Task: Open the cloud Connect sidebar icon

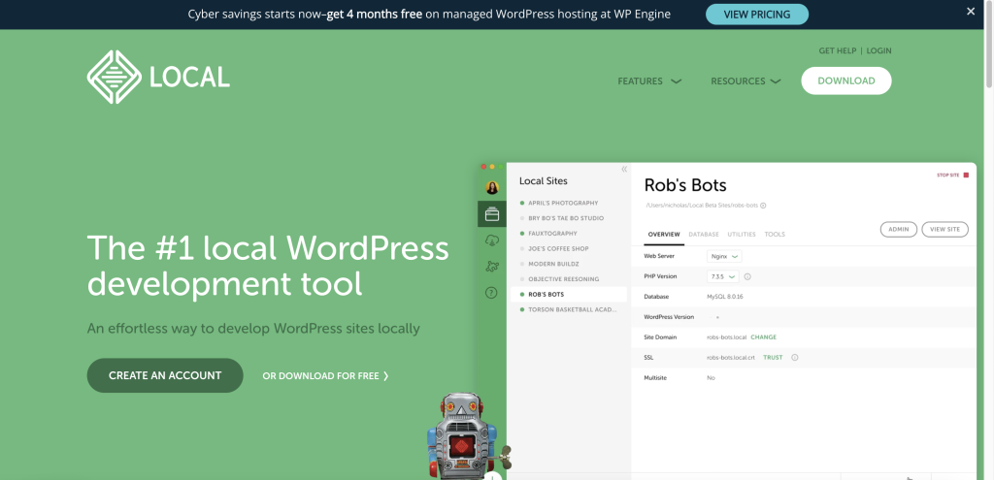Action: tap(492, 240)
